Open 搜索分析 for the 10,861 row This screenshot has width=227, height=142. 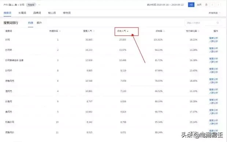213,89
